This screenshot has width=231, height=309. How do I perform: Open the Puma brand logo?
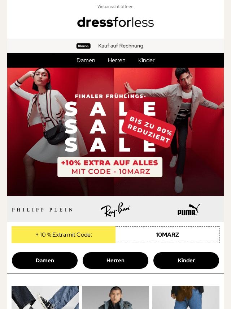(188, 210)
